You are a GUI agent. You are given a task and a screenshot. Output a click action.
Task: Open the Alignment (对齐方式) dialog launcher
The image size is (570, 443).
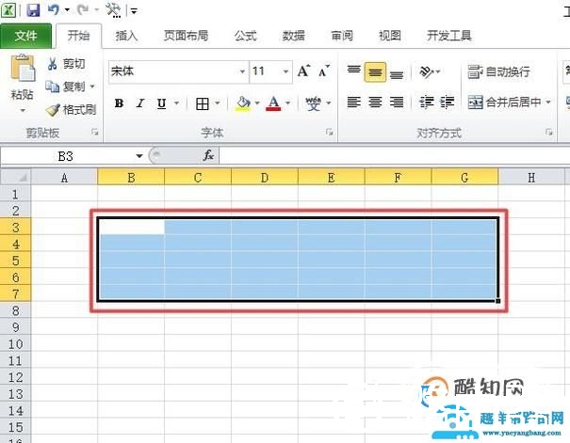[549, 133]
